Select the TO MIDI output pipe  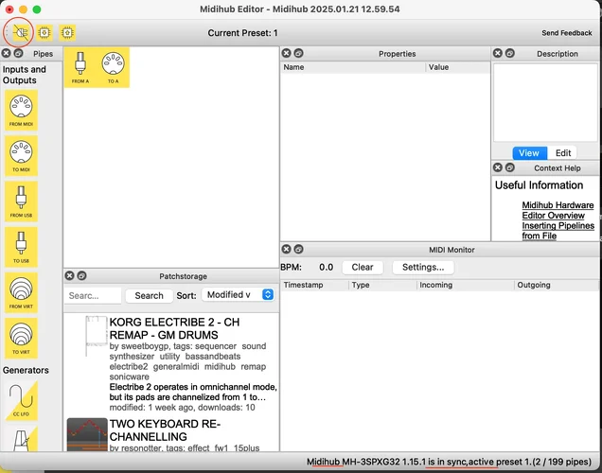(x=21, y=157)
